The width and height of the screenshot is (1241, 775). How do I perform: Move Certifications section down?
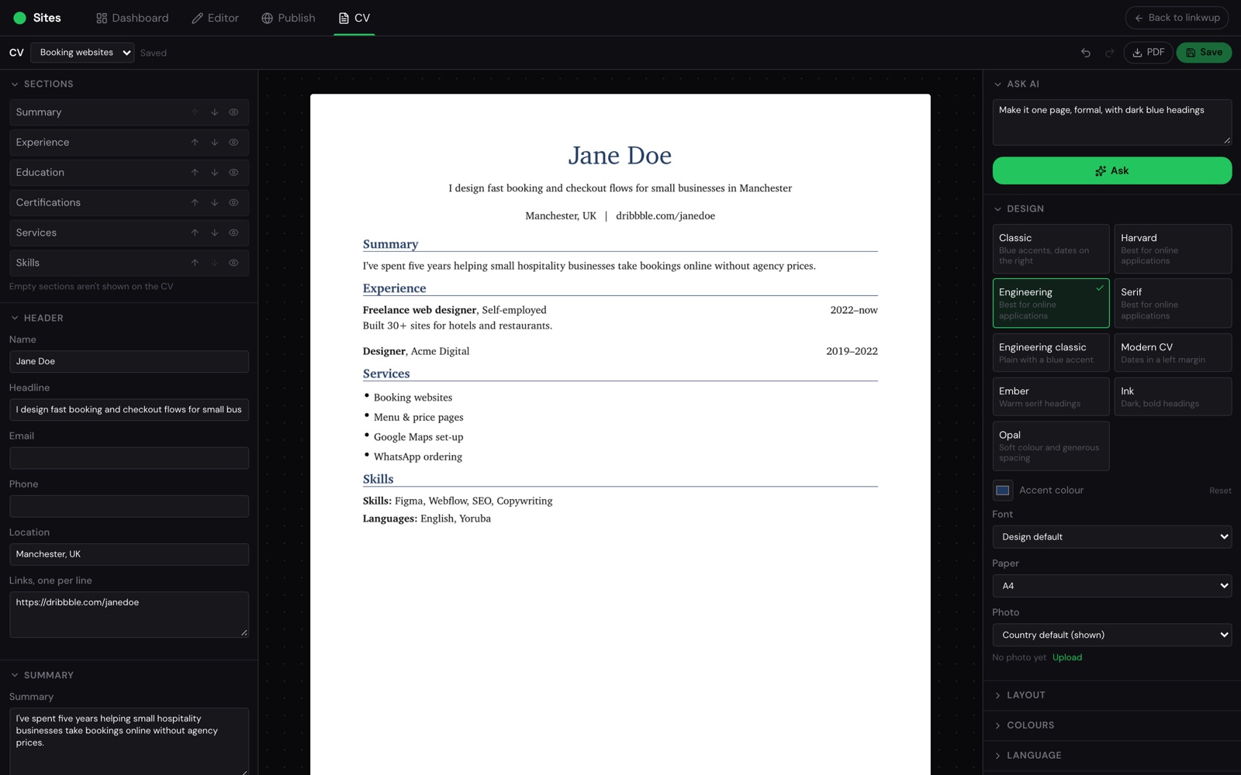215,203
